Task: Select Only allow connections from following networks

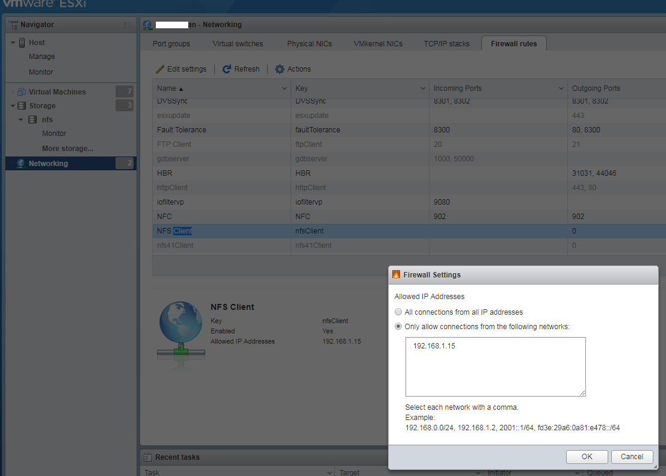Action: 398,326
